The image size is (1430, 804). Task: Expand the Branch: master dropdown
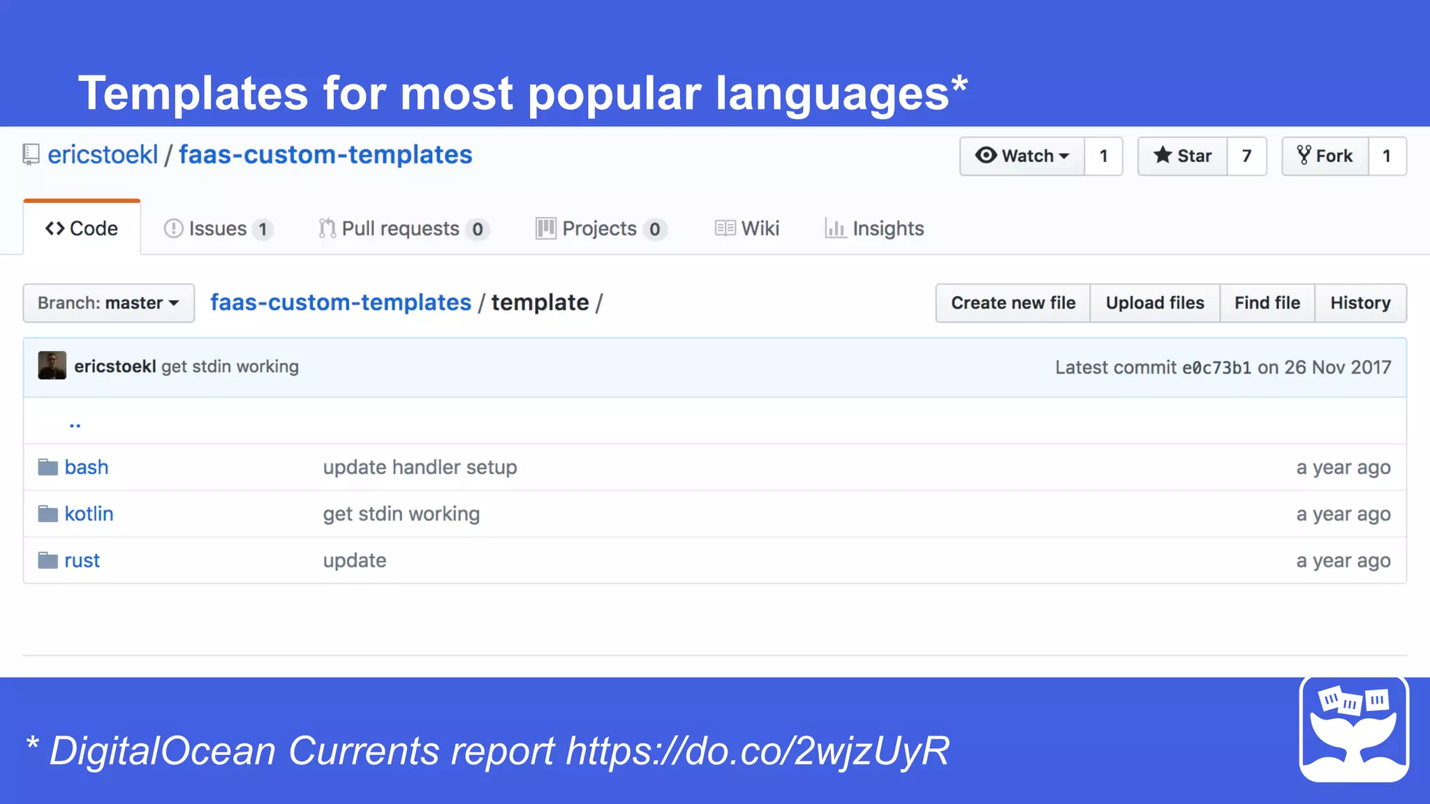(x=108, y=303)
